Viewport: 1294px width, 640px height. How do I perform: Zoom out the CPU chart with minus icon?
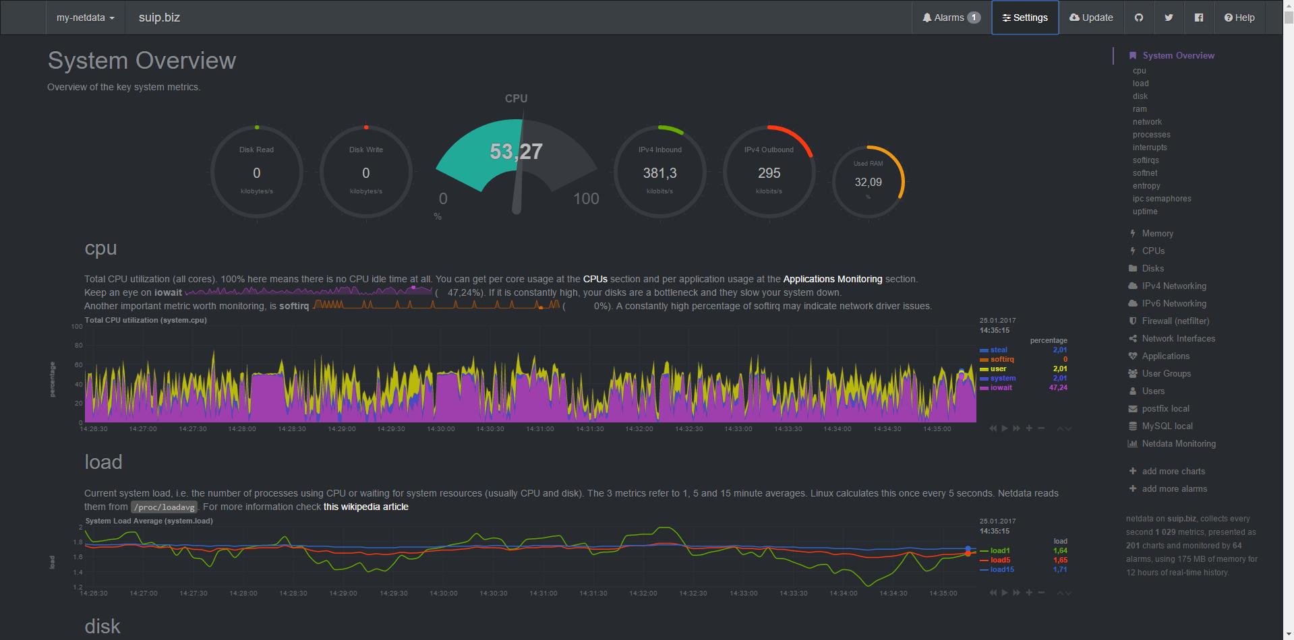(1041, 428)
